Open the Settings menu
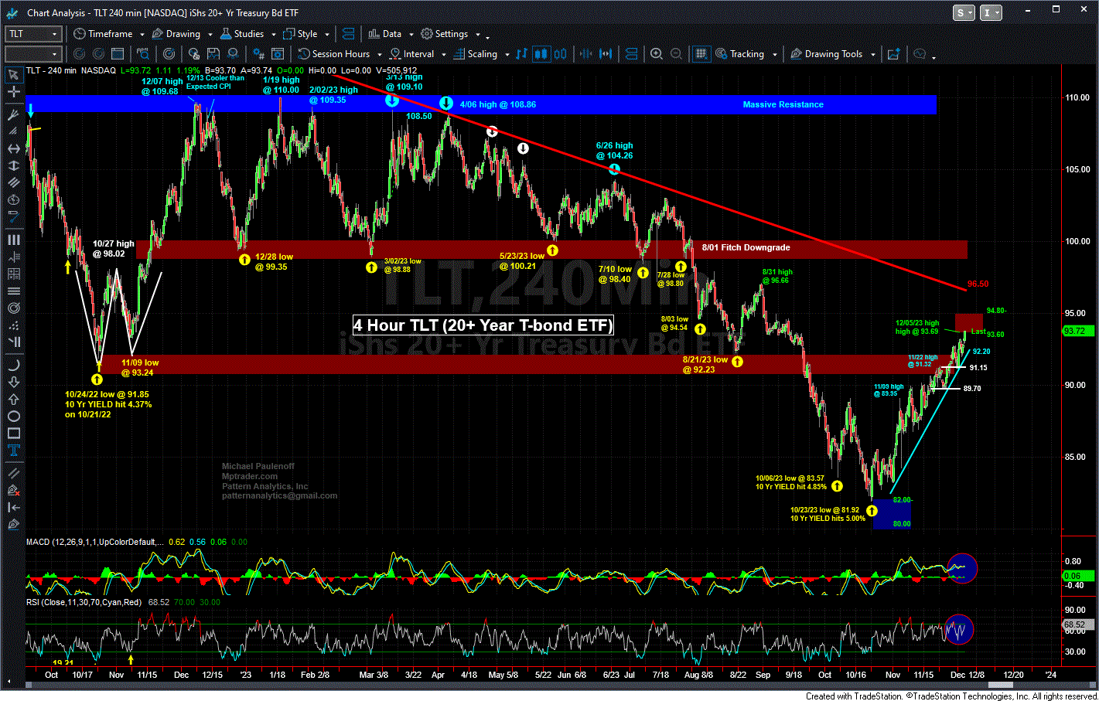The height and width of the screenshot is (701, 1099). coord(445,34)
